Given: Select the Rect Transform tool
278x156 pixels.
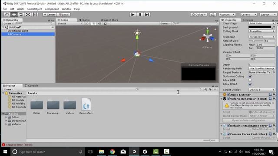Looking at the screenshot, I should (x=35, y=14).
